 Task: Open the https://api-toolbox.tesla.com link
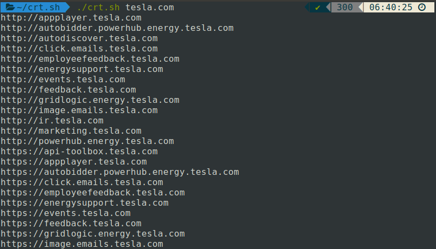click(79, 151)
